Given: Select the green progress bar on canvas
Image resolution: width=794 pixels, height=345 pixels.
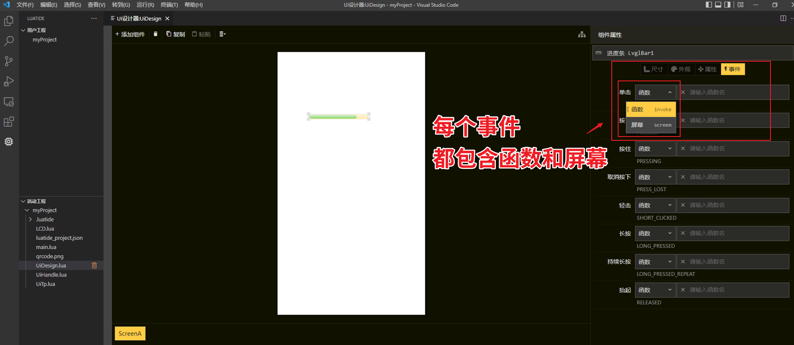Looking at the screenshot, I should [x=339, y=116].
